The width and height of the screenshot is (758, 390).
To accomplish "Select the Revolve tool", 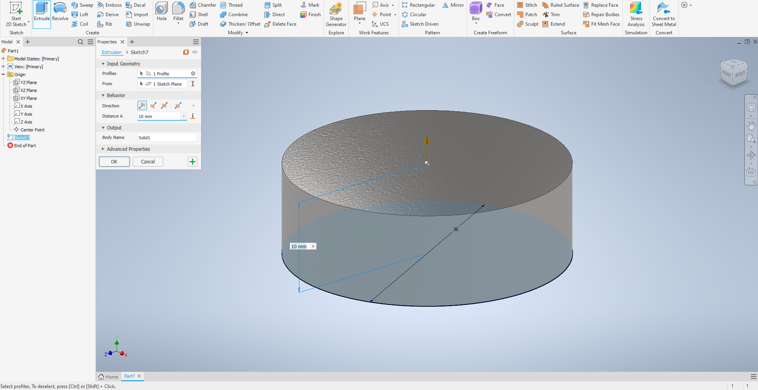I will 60,12.
